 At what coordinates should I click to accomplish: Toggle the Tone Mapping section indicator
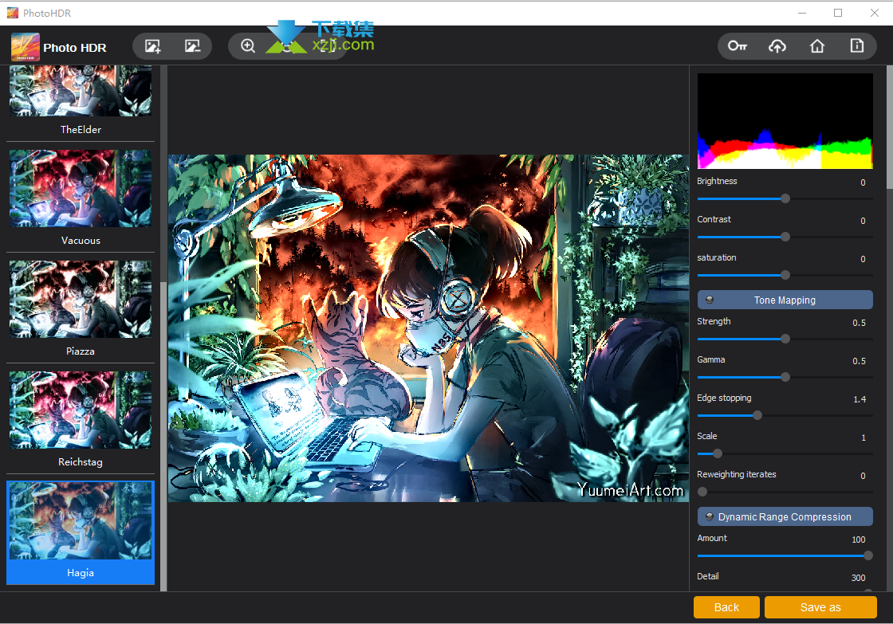(x=710, y=300)
